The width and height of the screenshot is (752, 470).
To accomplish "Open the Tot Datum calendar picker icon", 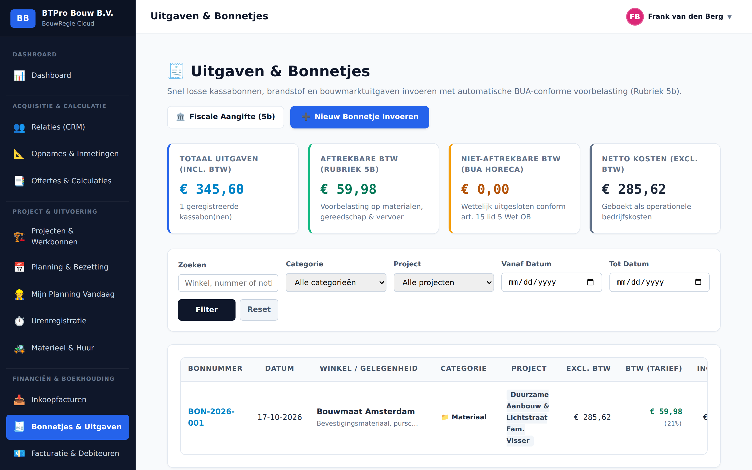I will (698, 282).
